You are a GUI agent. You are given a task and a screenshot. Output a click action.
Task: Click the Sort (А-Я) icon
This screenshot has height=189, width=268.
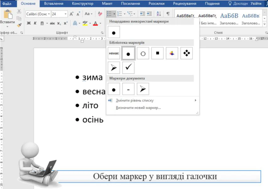(159, 14)
